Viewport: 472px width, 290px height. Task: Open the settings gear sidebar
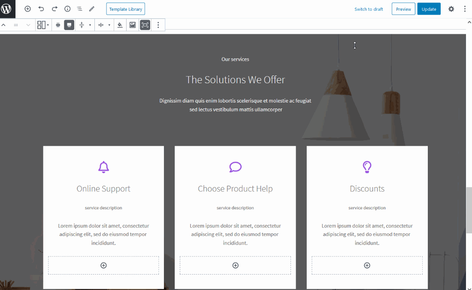451,9
